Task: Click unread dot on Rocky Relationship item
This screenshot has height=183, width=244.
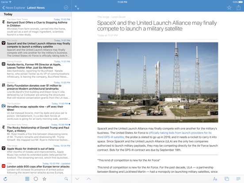Action: (x=69, y=125)
